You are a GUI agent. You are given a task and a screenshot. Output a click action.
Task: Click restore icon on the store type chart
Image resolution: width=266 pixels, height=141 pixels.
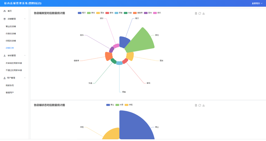pos(200,13)
